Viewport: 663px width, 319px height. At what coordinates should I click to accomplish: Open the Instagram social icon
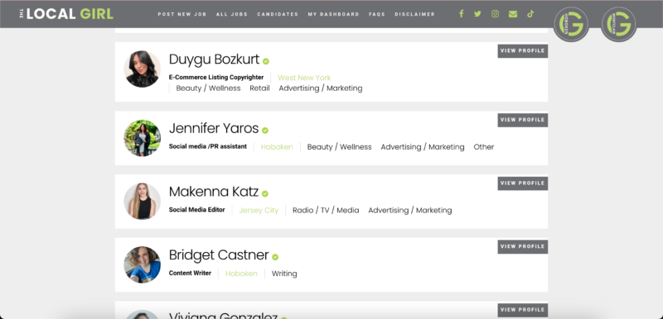tap(495, 14)
